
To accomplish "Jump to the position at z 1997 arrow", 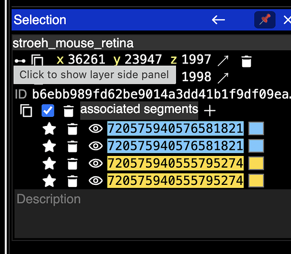I will 223,60.
